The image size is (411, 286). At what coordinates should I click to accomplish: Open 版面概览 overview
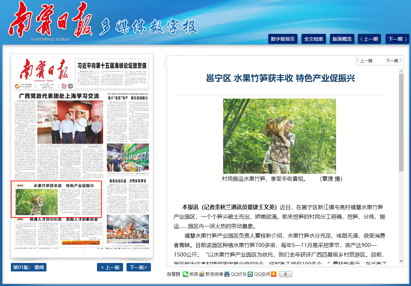(342, 39)
